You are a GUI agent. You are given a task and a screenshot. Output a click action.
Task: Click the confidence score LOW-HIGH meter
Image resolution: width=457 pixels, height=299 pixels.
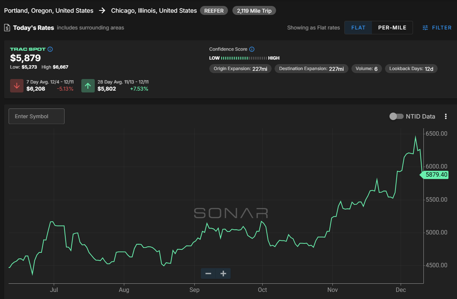[244, 58]
